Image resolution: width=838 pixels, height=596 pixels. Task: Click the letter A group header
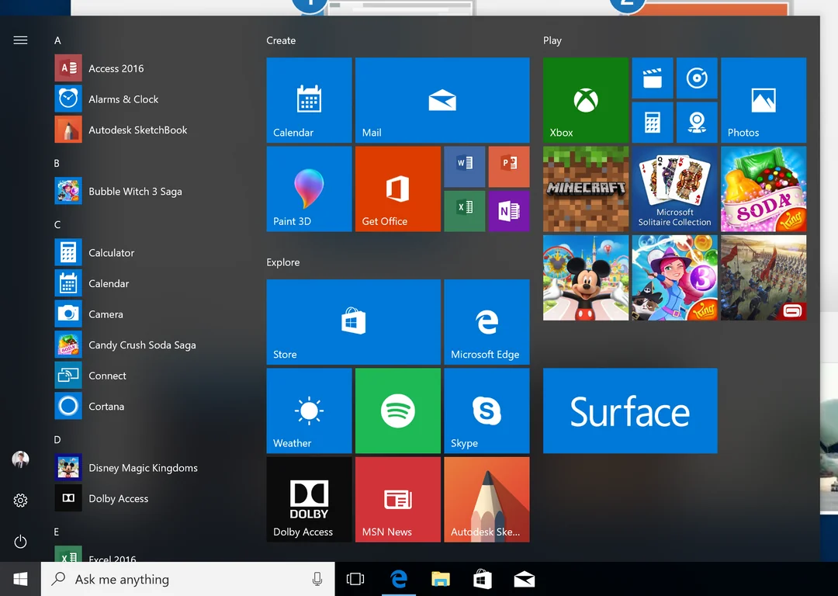pos(57,40)
